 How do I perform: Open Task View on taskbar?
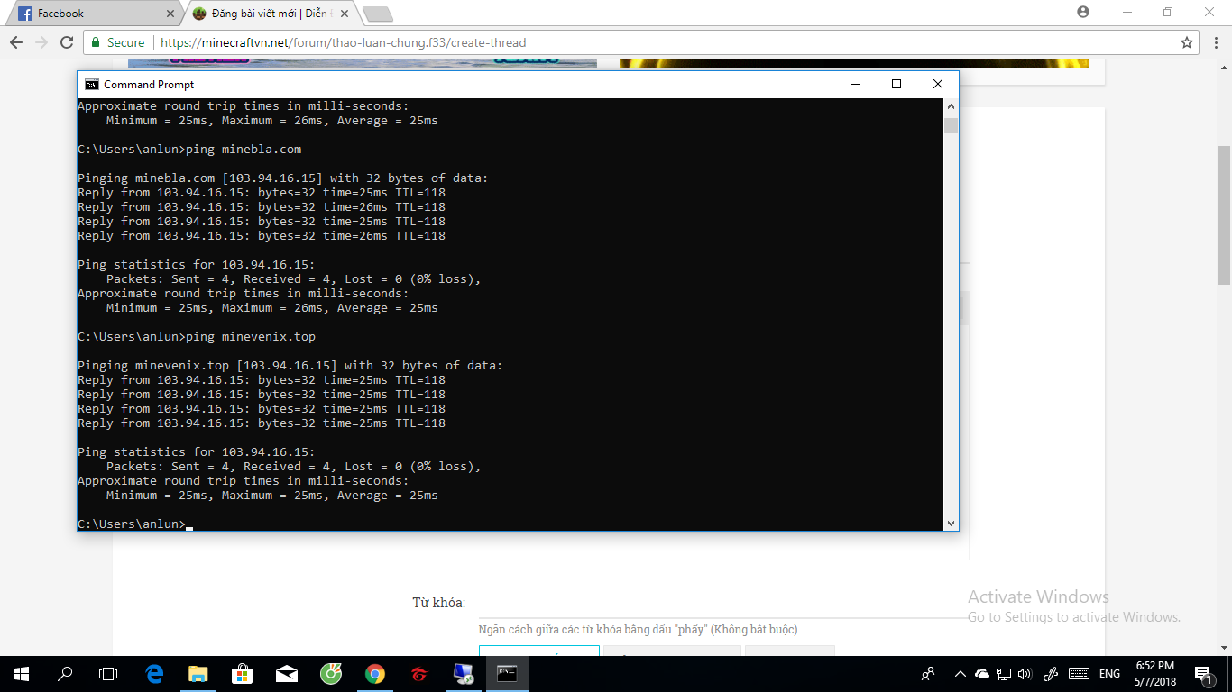tap(108, 673)
